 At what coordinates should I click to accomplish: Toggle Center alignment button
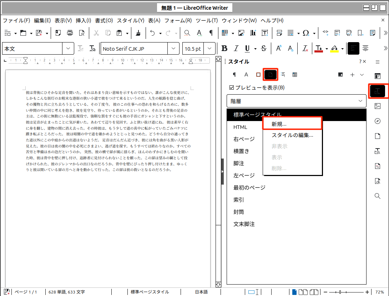click(365, 49)
